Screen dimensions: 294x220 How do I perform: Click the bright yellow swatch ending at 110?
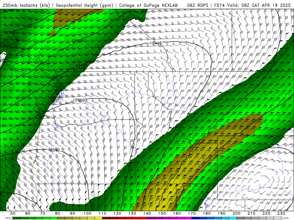coord(98,218)
